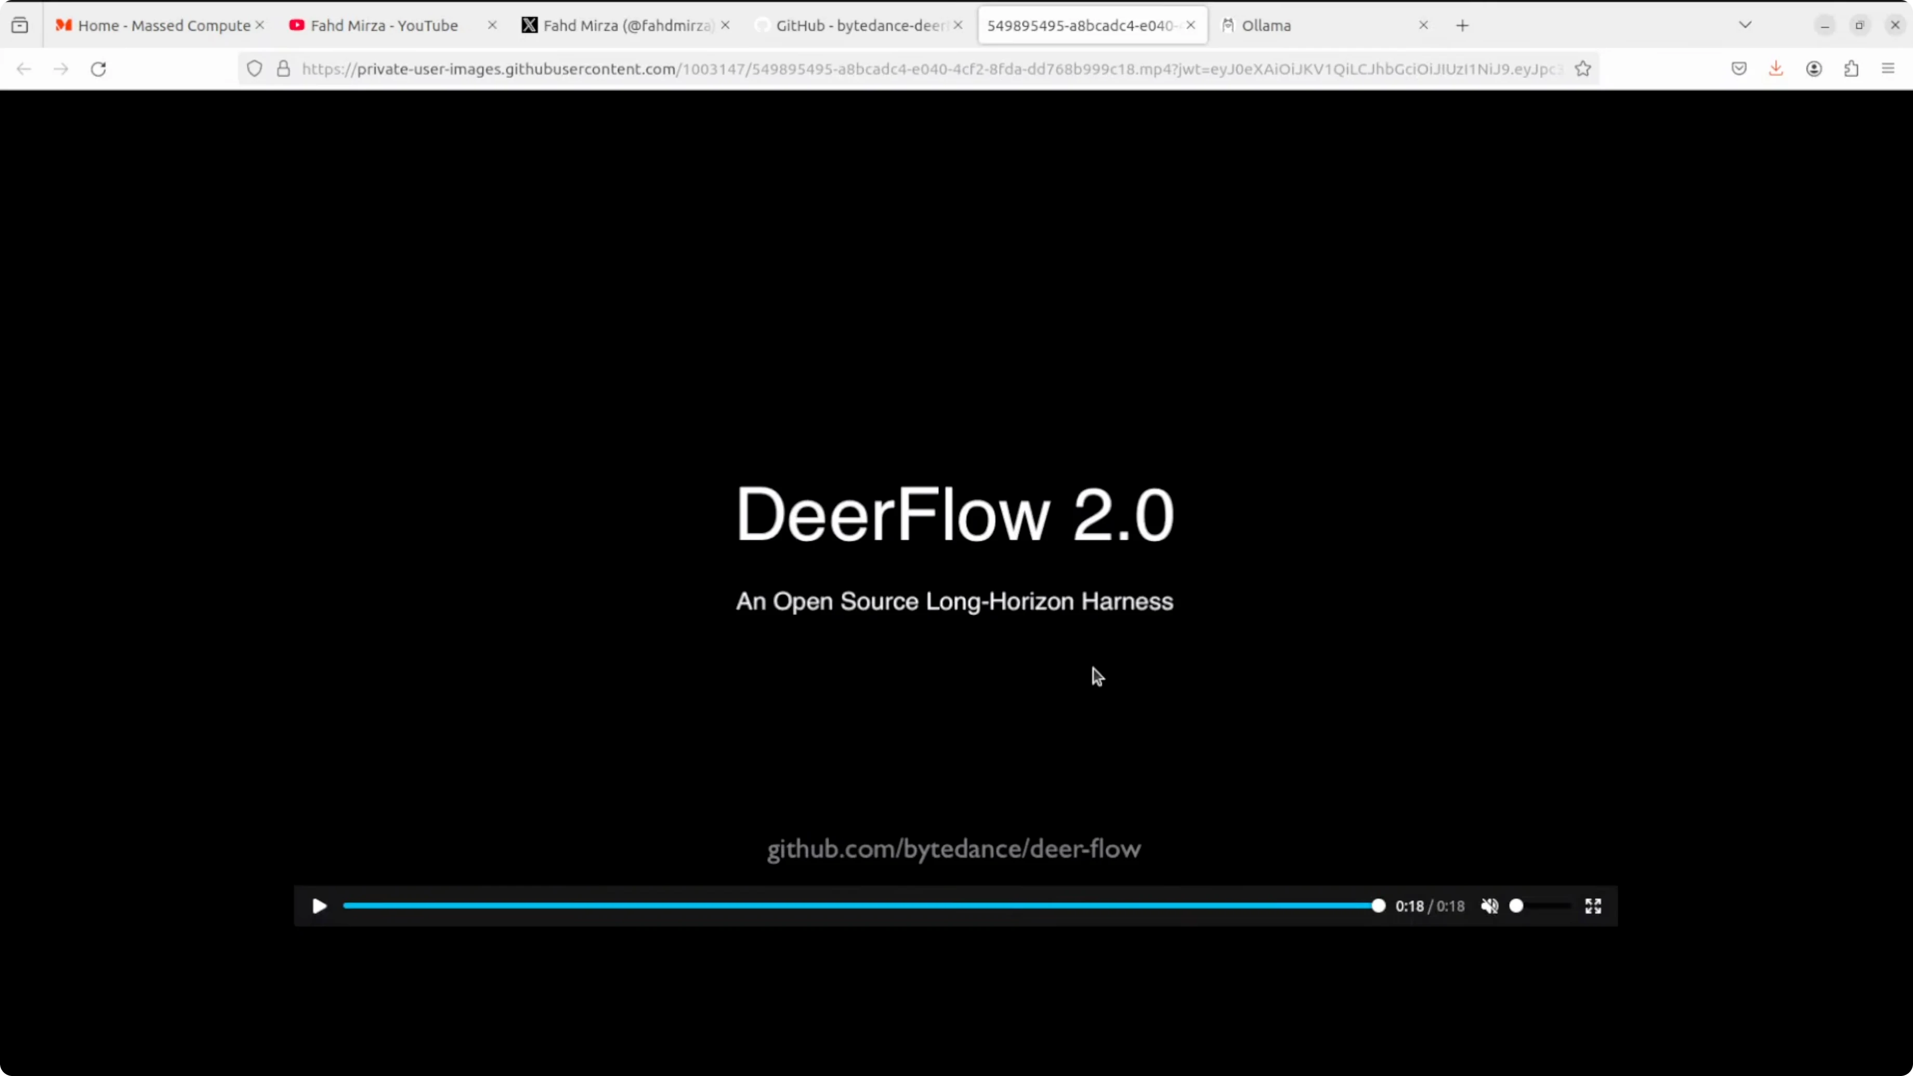1913x1076 pixels.
Task: Save page to Pocket
Action: pyautogui.click(x=1738, y=69)
